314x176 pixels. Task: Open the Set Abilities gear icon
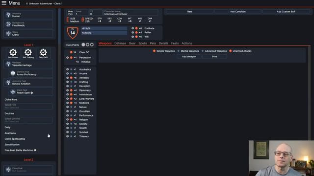(x=13, y=52)
